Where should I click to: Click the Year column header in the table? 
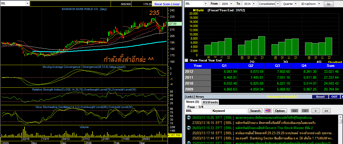coord(198,66)
